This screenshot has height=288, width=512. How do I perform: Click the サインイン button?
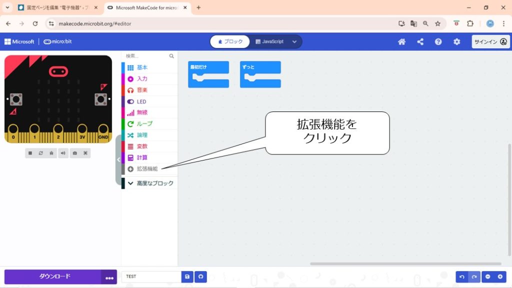[490, 42]
